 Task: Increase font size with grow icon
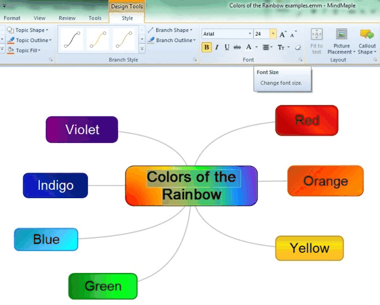(x=283, y=34)
